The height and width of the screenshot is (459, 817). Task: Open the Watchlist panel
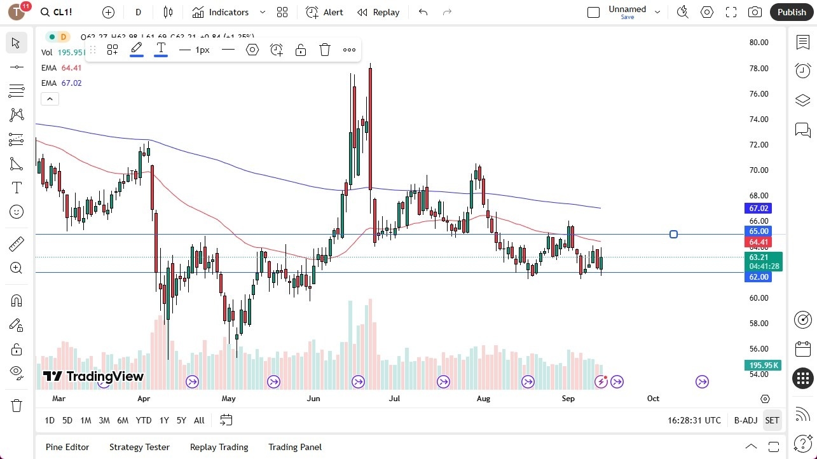point(802,41)
